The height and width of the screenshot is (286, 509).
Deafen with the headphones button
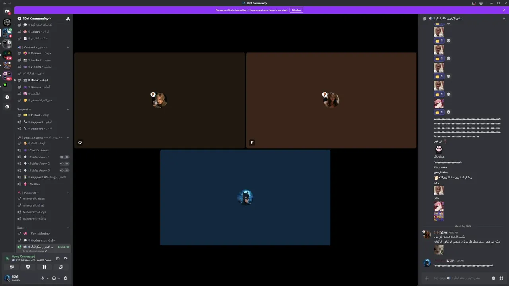point(54,278)
